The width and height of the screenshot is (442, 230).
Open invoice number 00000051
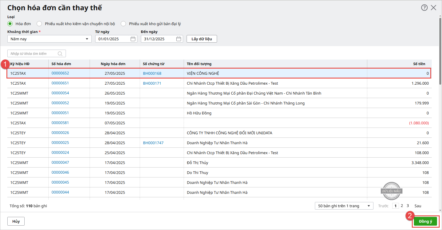60,113
